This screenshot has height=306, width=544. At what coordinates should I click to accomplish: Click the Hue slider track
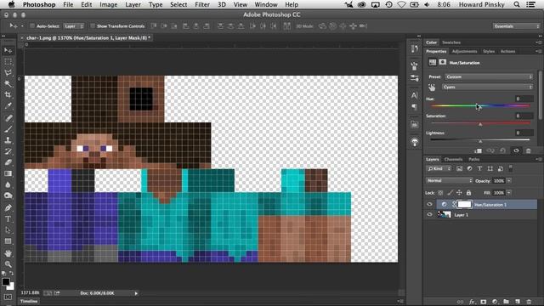pos(480,105)
